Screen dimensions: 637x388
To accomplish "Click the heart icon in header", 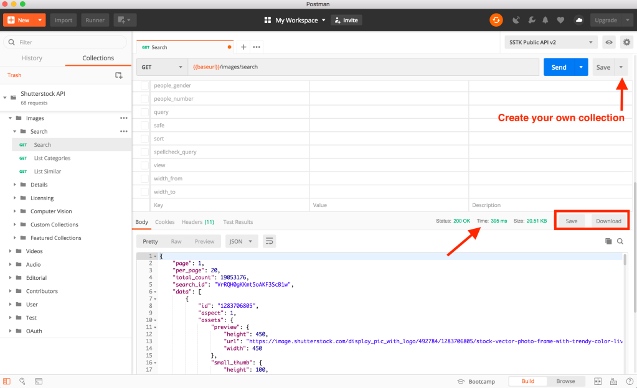I will click(560, 20).
